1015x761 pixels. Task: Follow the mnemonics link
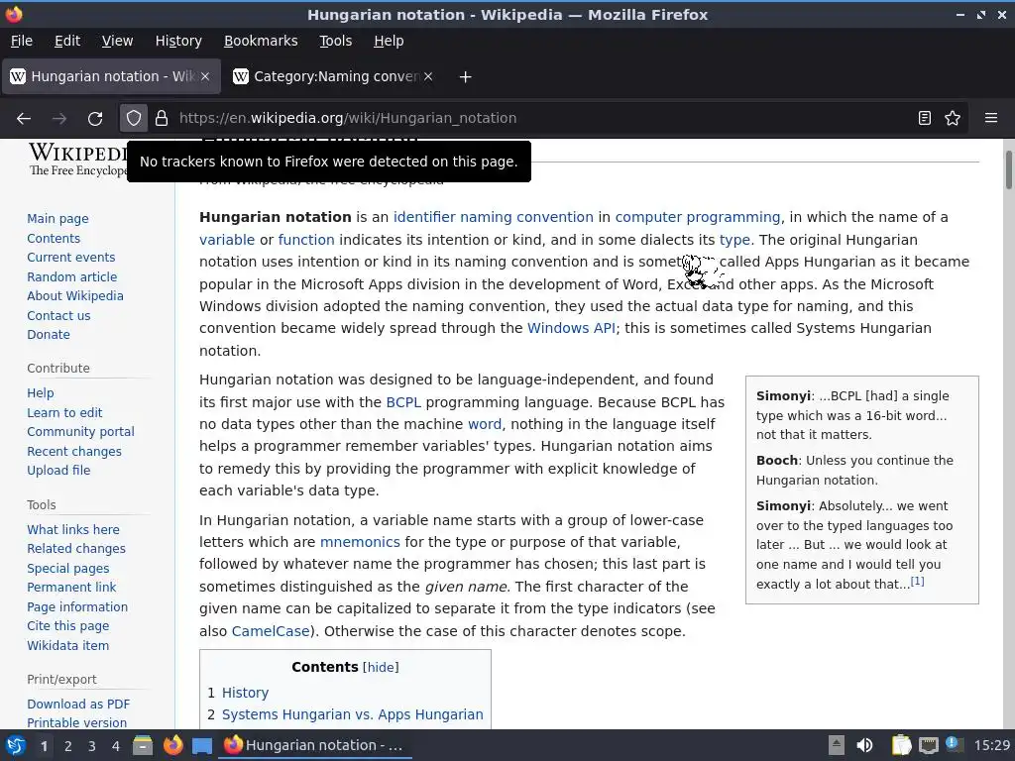[360, 542]
